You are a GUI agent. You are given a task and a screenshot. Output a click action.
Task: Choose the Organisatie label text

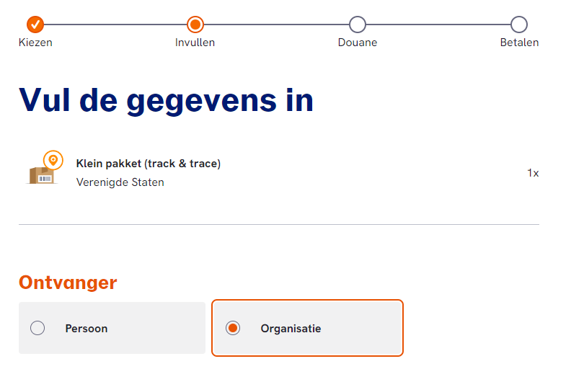291,329
